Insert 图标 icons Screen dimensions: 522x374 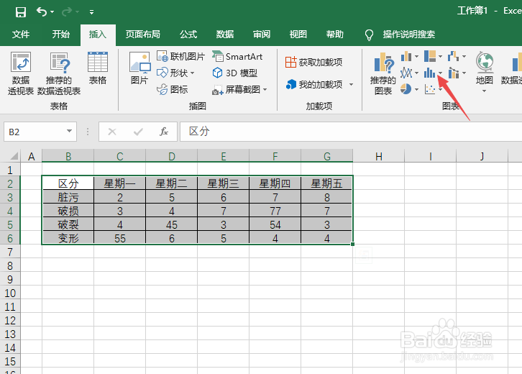(173, 89)
